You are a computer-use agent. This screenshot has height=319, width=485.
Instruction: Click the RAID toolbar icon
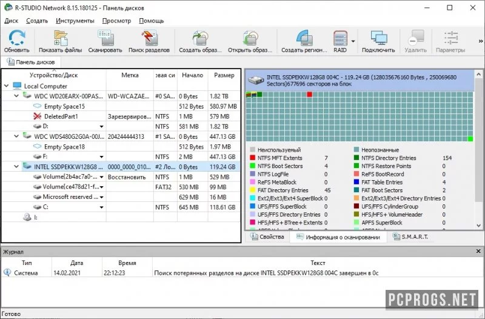point(340,41)
